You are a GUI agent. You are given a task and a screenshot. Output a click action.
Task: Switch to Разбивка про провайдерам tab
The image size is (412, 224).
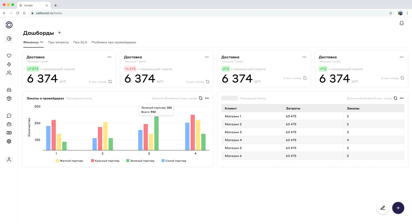[114, 42]
